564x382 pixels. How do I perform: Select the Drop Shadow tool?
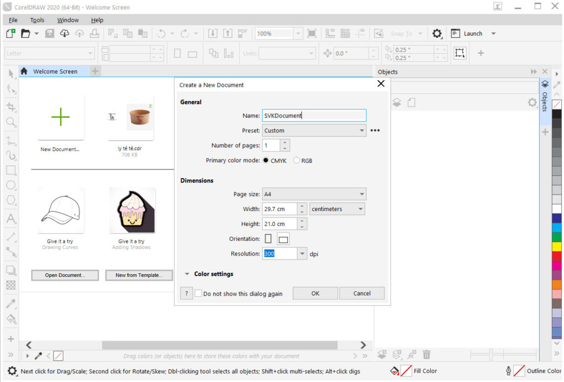(x=11, y=270)
